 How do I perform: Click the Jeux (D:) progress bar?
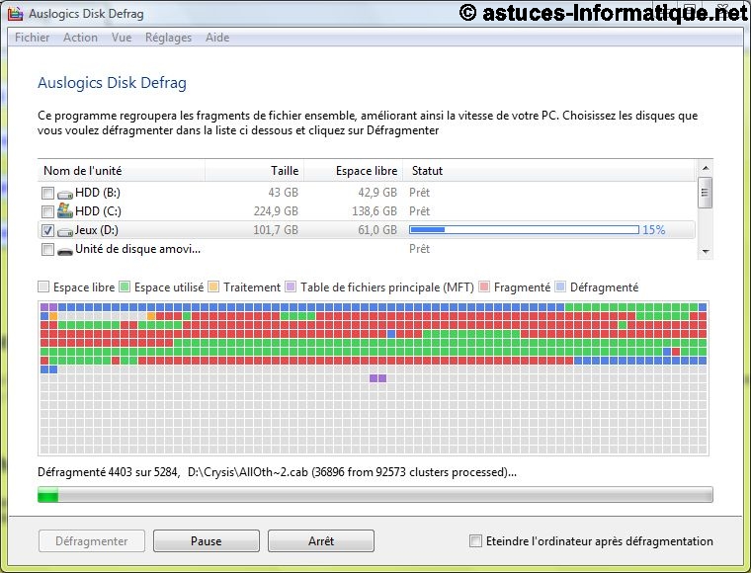524,230
